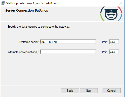Click the blank area below the server fields
Screen dimensions: 125x97
point(62,70)
